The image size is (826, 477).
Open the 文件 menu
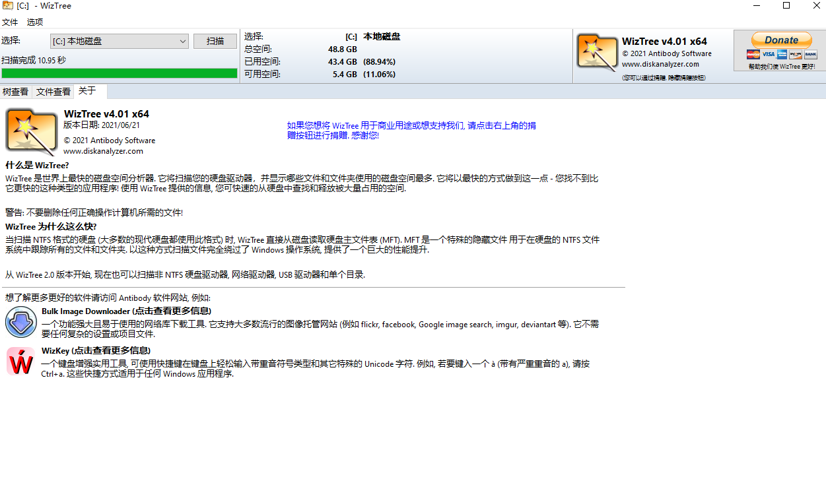point(10,22)
